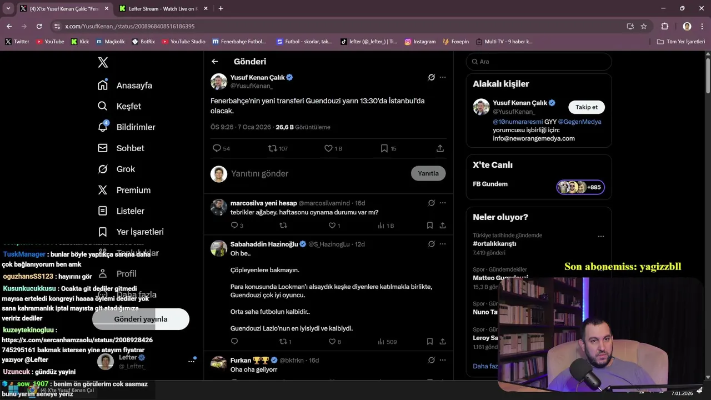Repost the post with 107 reposts

[x=278, y=148]
